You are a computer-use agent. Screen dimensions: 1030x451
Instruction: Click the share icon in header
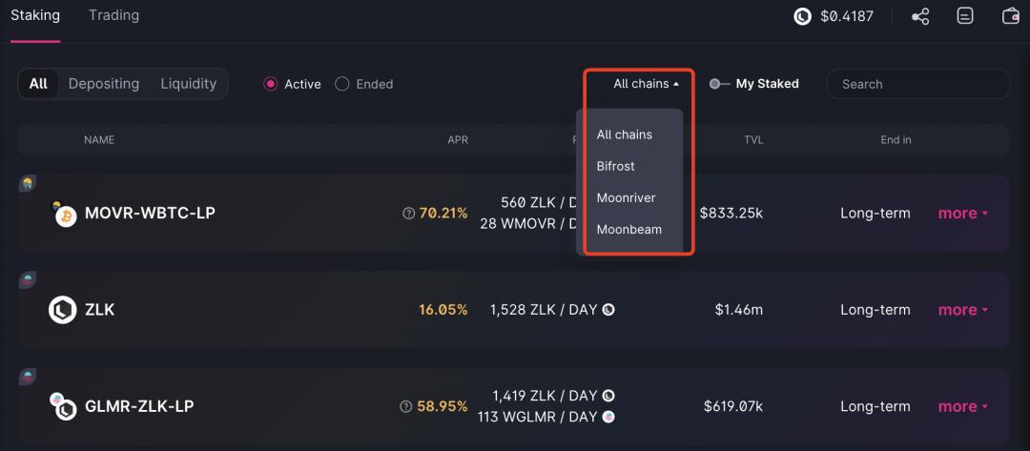click(920, 16)
